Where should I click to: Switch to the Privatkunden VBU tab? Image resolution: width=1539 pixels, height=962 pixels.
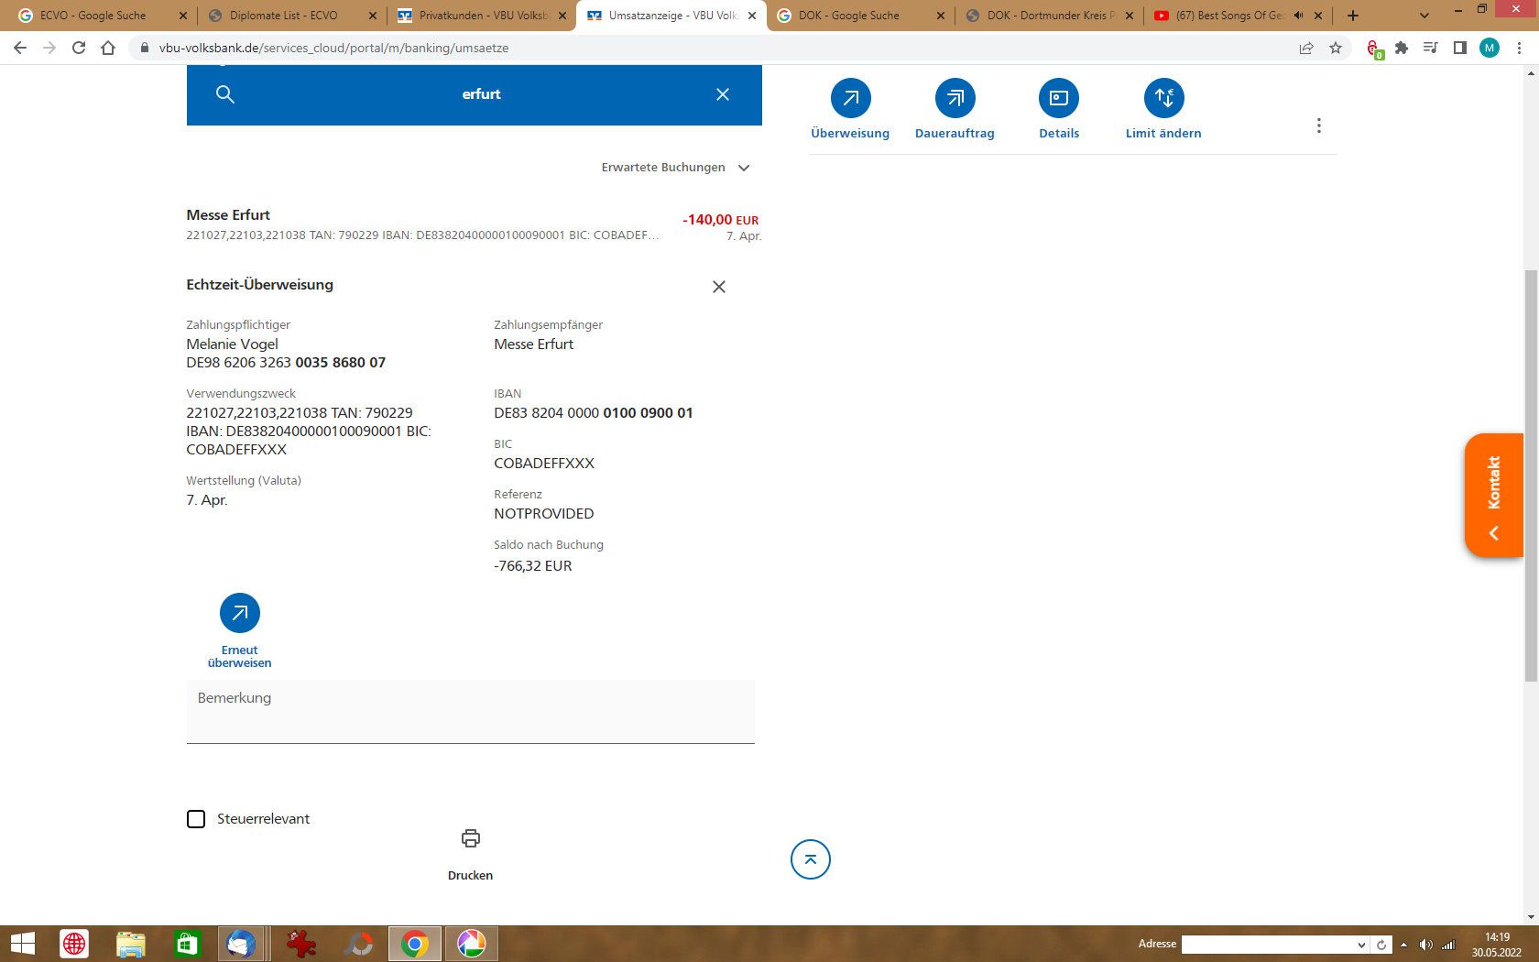pos(483,16)
